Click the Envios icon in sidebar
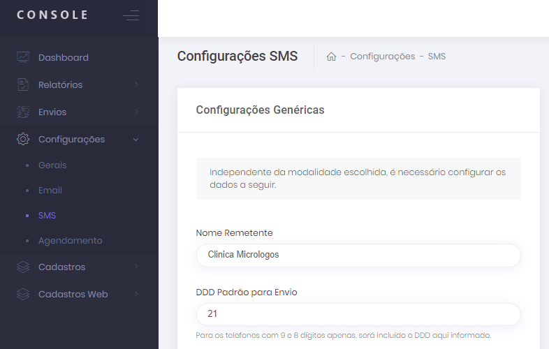The height and width of the screenshot is (349, 549). point(23,112)
